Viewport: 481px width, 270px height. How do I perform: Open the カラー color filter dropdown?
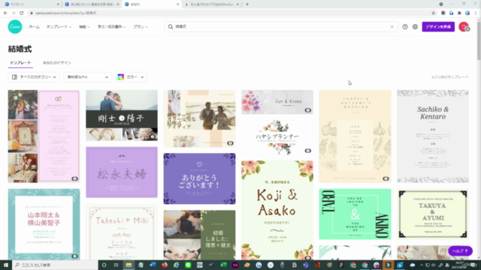(132, 77)
